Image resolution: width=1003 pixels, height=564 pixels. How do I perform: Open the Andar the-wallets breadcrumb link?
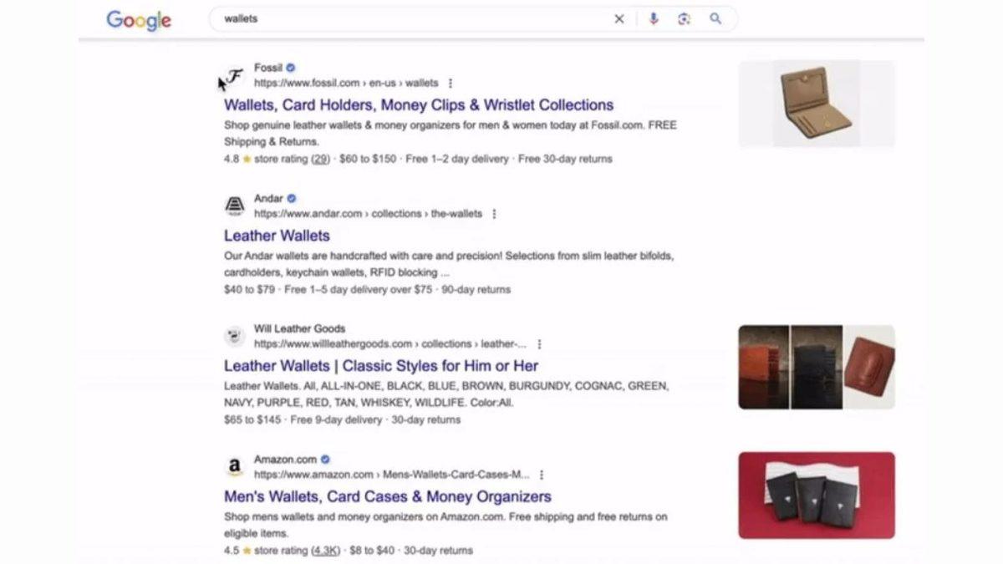[x=458, y=214]
